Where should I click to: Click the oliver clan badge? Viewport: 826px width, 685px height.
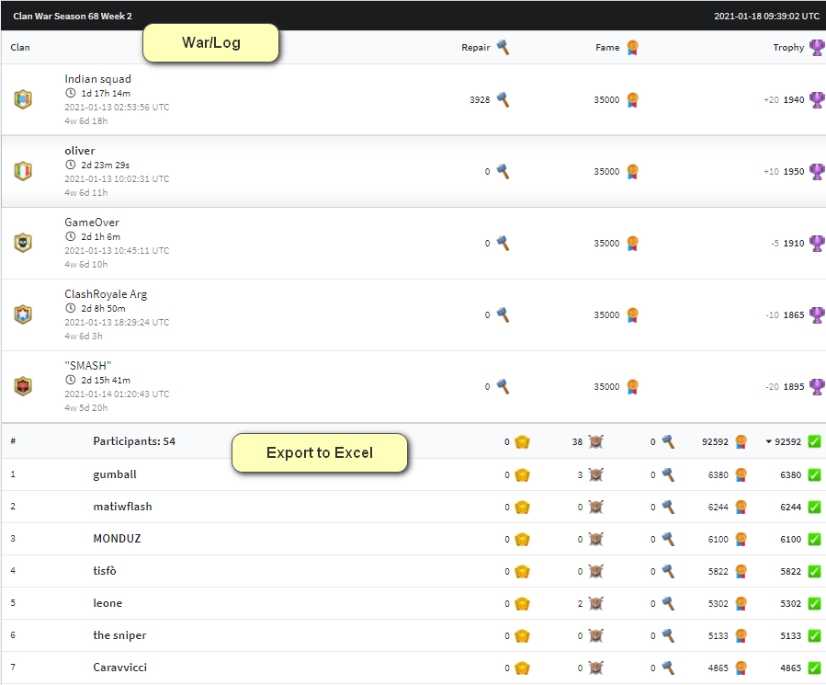tap(23, 171)
